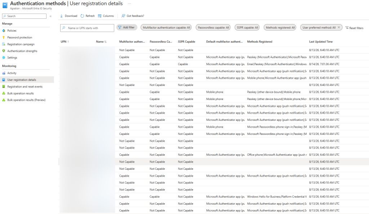Open User preferred method: All filter
The width and height of the screenshot is (369, 214).
pyautogui.click(x=319, y=27)
